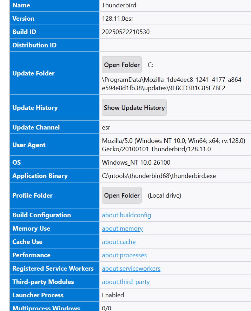Click the Launcher Process row label
The image size is (251, 311).
(x=38, y=295)
